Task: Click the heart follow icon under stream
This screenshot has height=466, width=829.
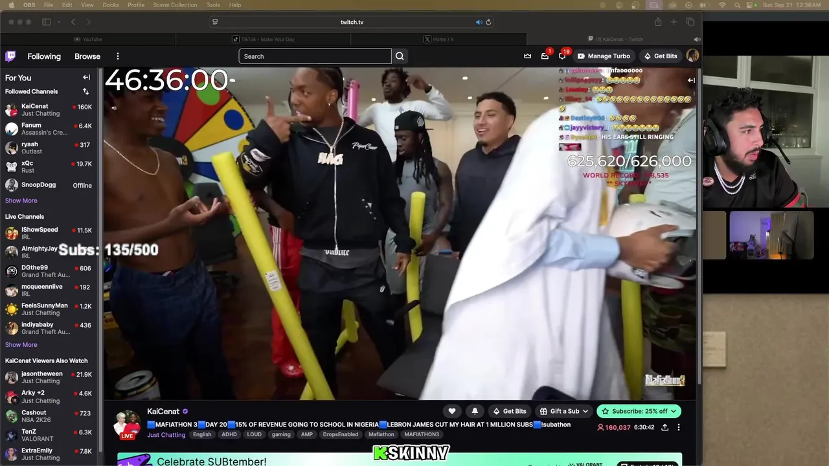Action: 452,411
